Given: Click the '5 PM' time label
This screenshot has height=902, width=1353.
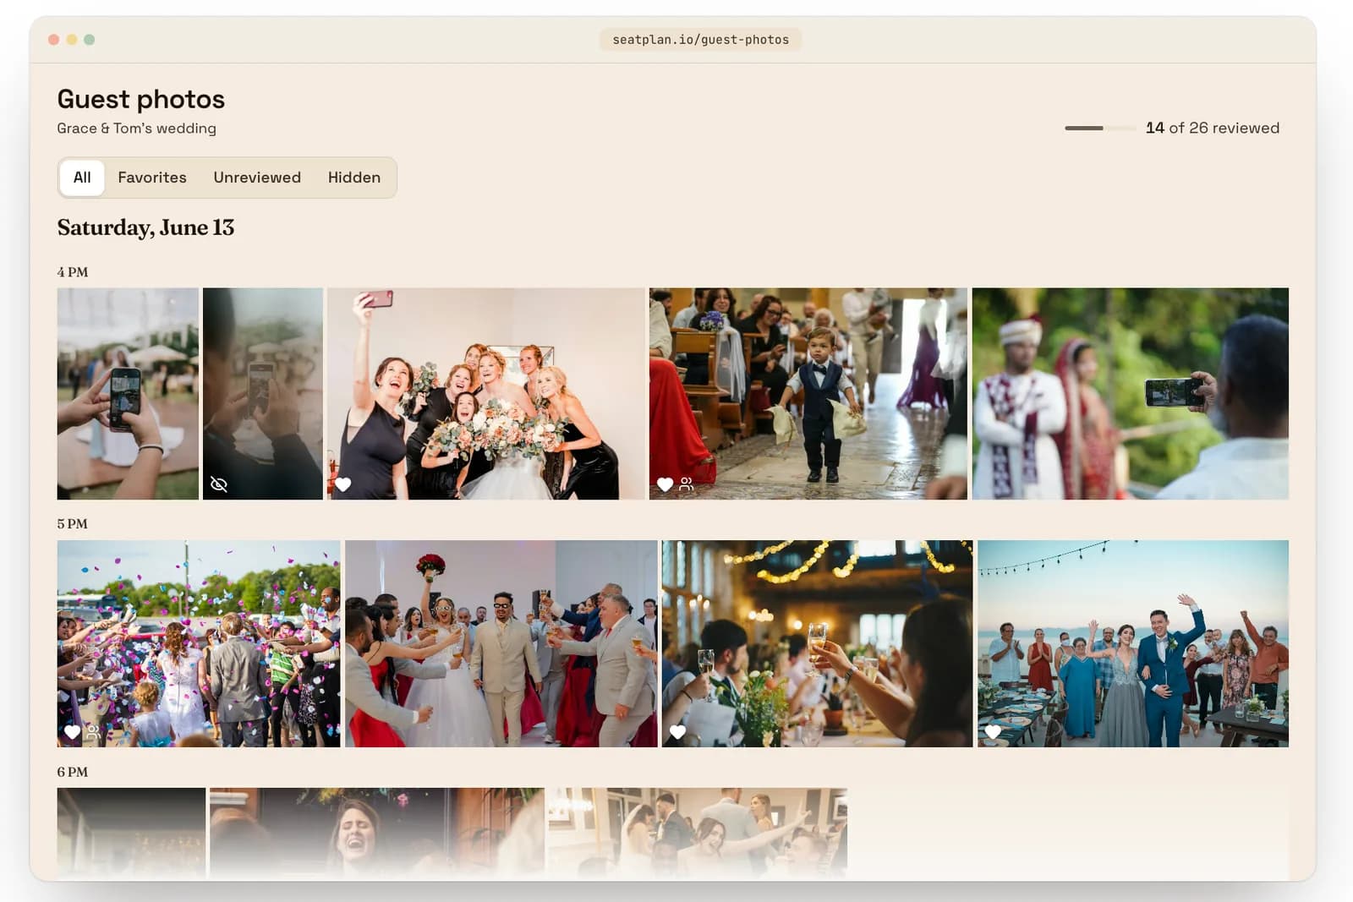Looking at the screenshot, I should (73, 524).
